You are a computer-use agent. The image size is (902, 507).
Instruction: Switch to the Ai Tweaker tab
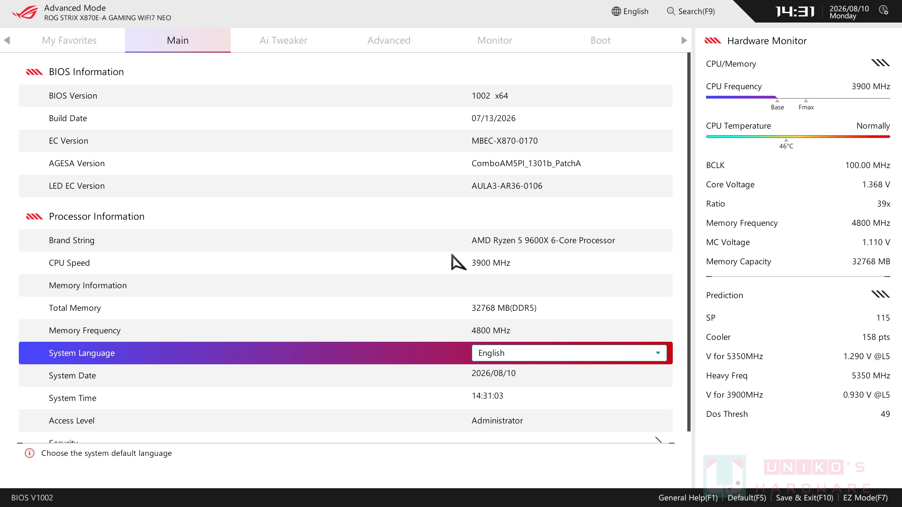point(283,40)
